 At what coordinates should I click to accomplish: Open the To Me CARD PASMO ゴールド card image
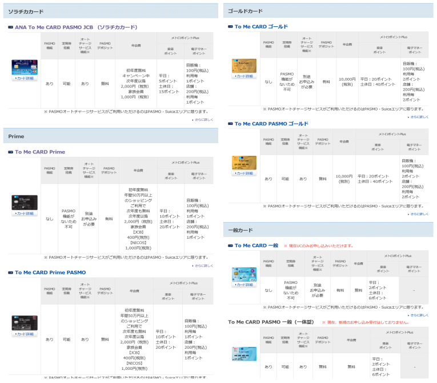[244, 163]
